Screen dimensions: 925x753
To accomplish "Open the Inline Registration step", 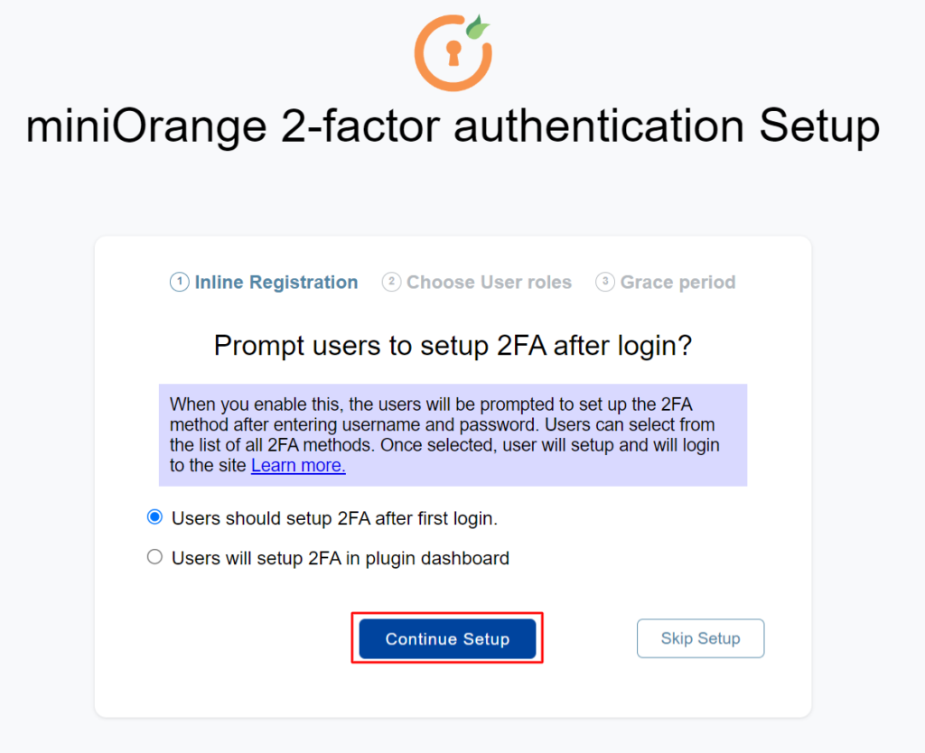I will (x=276, y=282).
